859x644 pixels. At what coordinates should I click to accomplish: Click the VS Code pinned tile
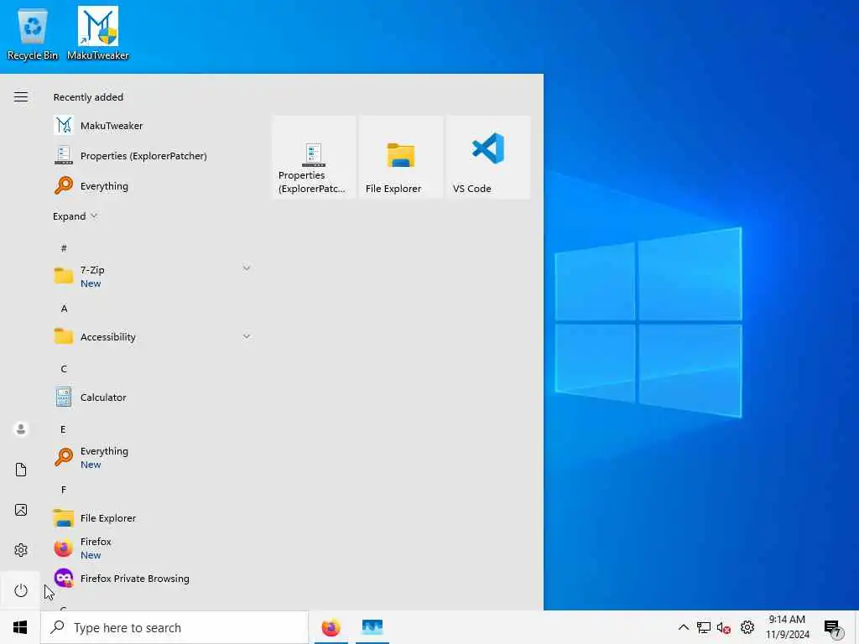pyautogui.click(x=488, y=157)
